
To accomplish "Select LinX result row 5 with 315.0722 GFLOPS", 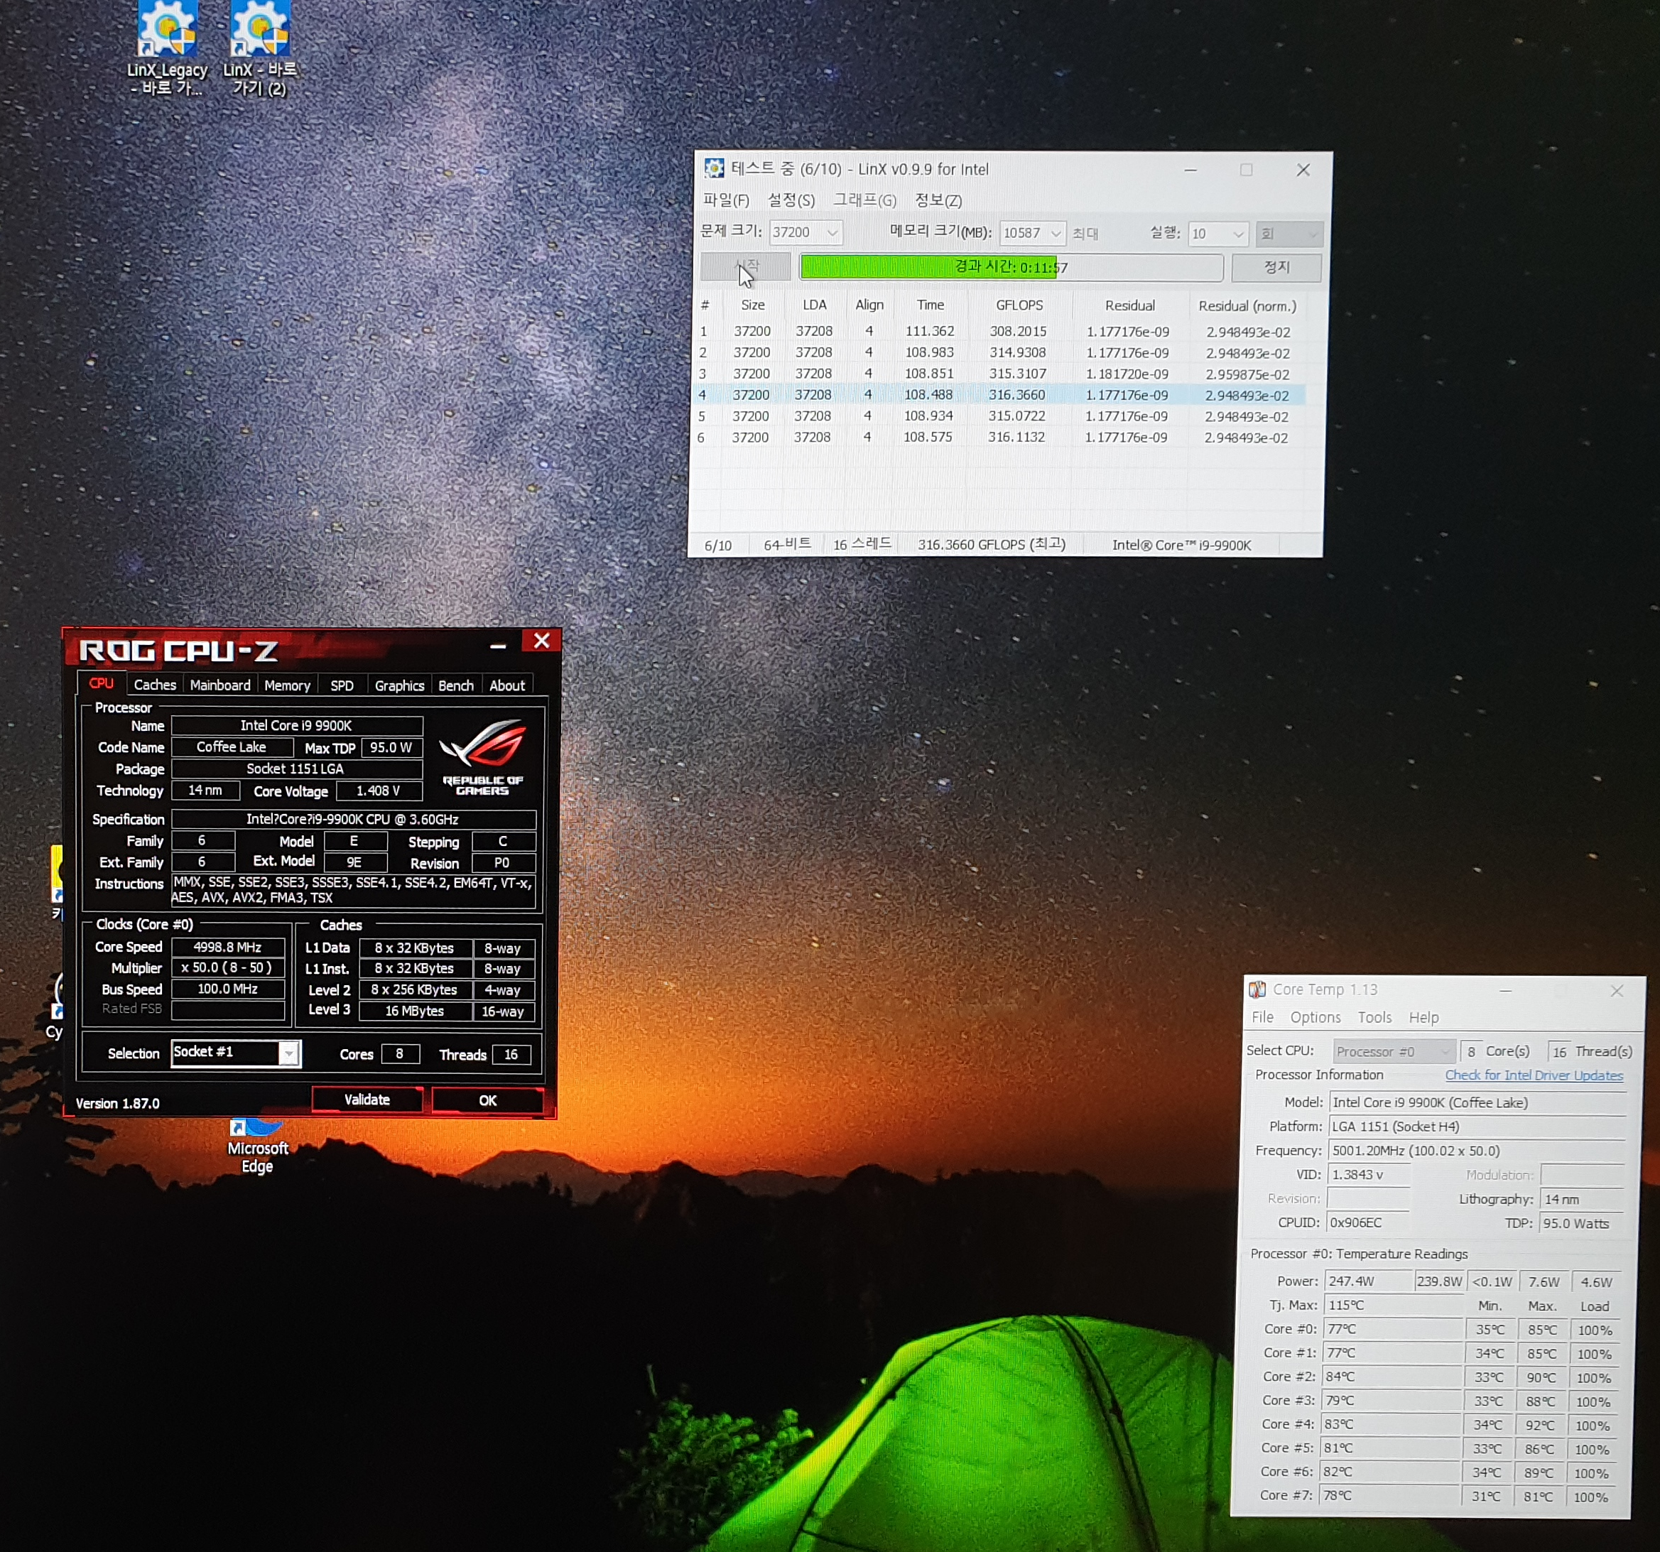I will 1000,416.
